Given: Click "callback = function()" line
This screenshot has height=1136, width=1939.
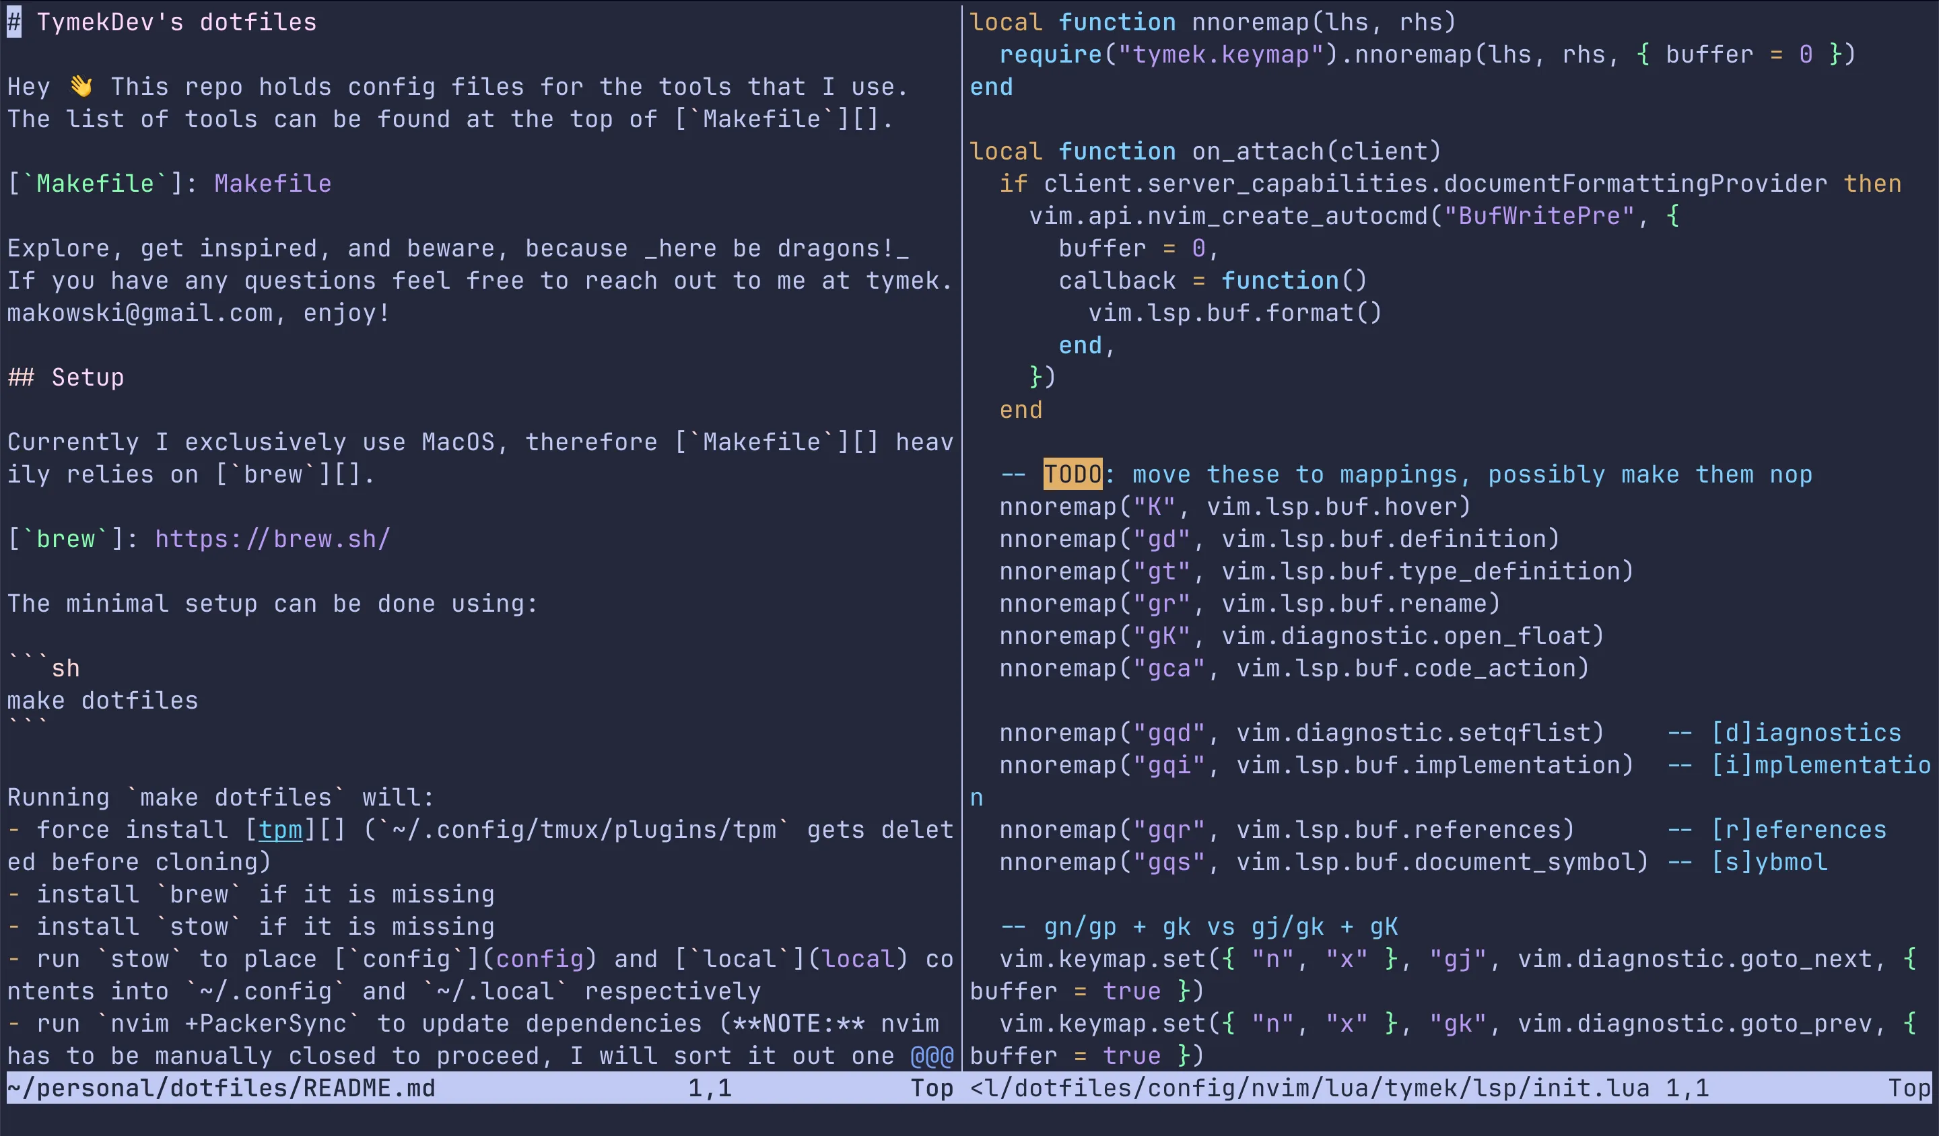Looking at the screenshot, I should point(1213,280).
